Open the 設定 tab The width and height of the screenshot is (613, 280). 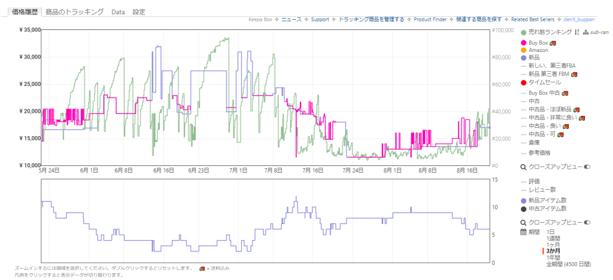pos(139,12)
